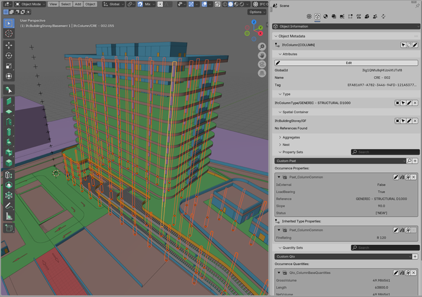422x297 pixels.
Task: Toggle show gizmo button in header
Action: pos(191,4)
